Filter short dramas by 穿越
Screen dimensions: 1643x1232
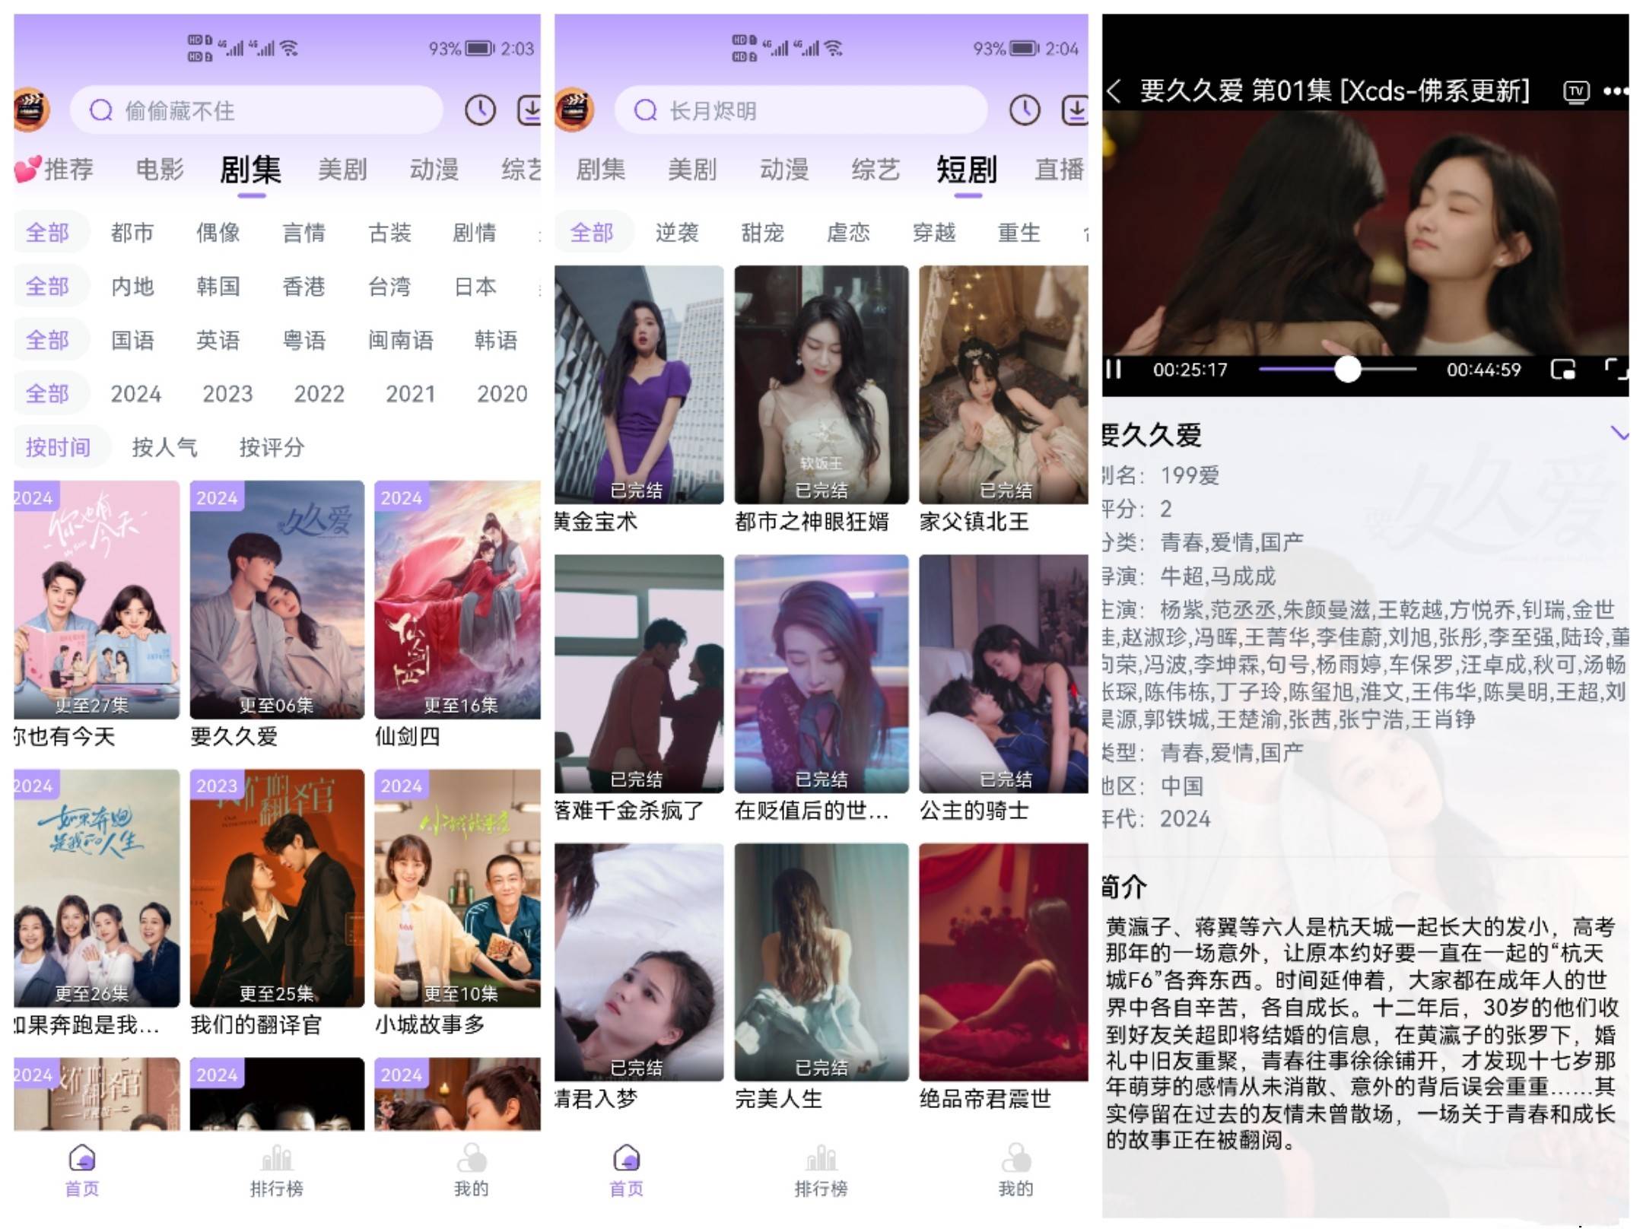tap(934, 233)
